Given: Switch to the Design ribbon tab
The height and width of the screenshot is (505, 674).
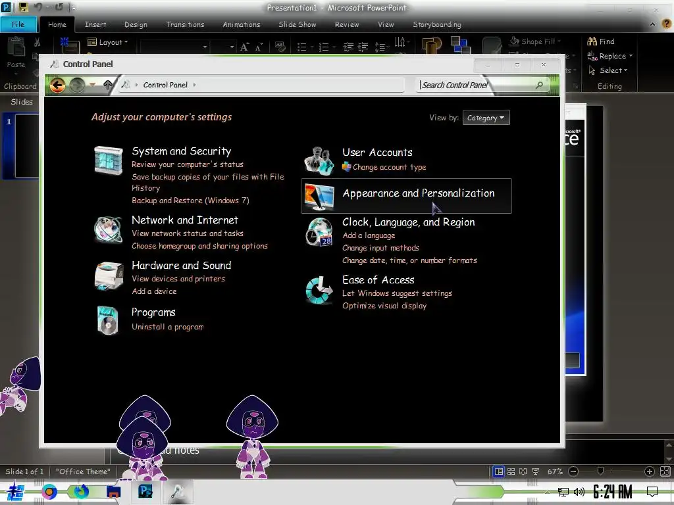Looking at the screenshot, I should click(136, 24).
